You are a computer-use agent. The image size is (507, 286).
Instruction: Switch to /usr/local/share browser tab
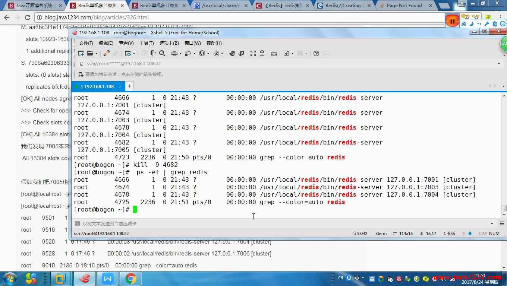pyautogui.click(x=221, y=6)
